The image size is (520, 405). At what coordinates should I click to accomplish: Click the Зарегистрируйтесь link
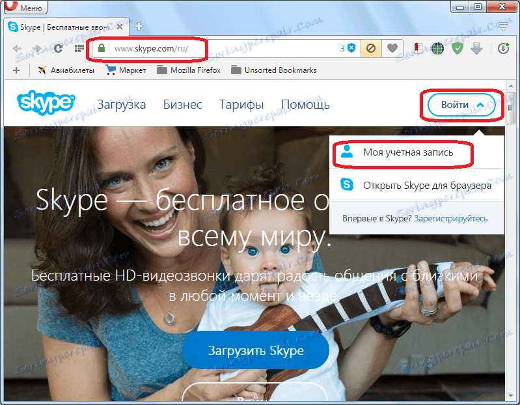[x=451, y=219]
